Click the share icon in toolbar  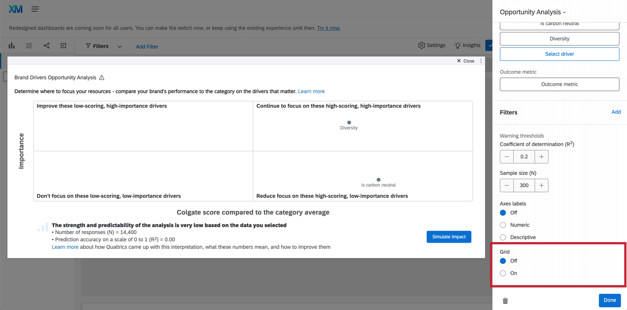tap(46, 46)
